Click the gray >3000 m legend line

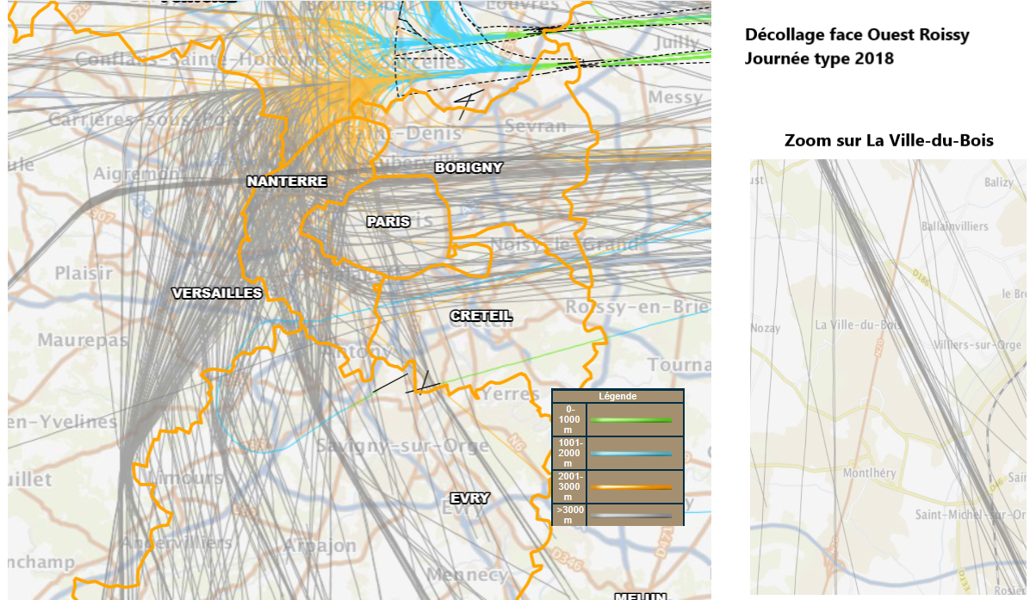pyautogui.click(x=630, y=516)
